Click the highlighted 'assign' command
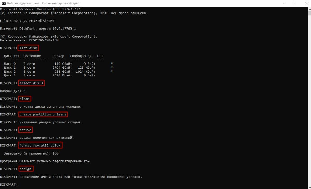This screenshot has width=311, height=189. tap(25, 169)
